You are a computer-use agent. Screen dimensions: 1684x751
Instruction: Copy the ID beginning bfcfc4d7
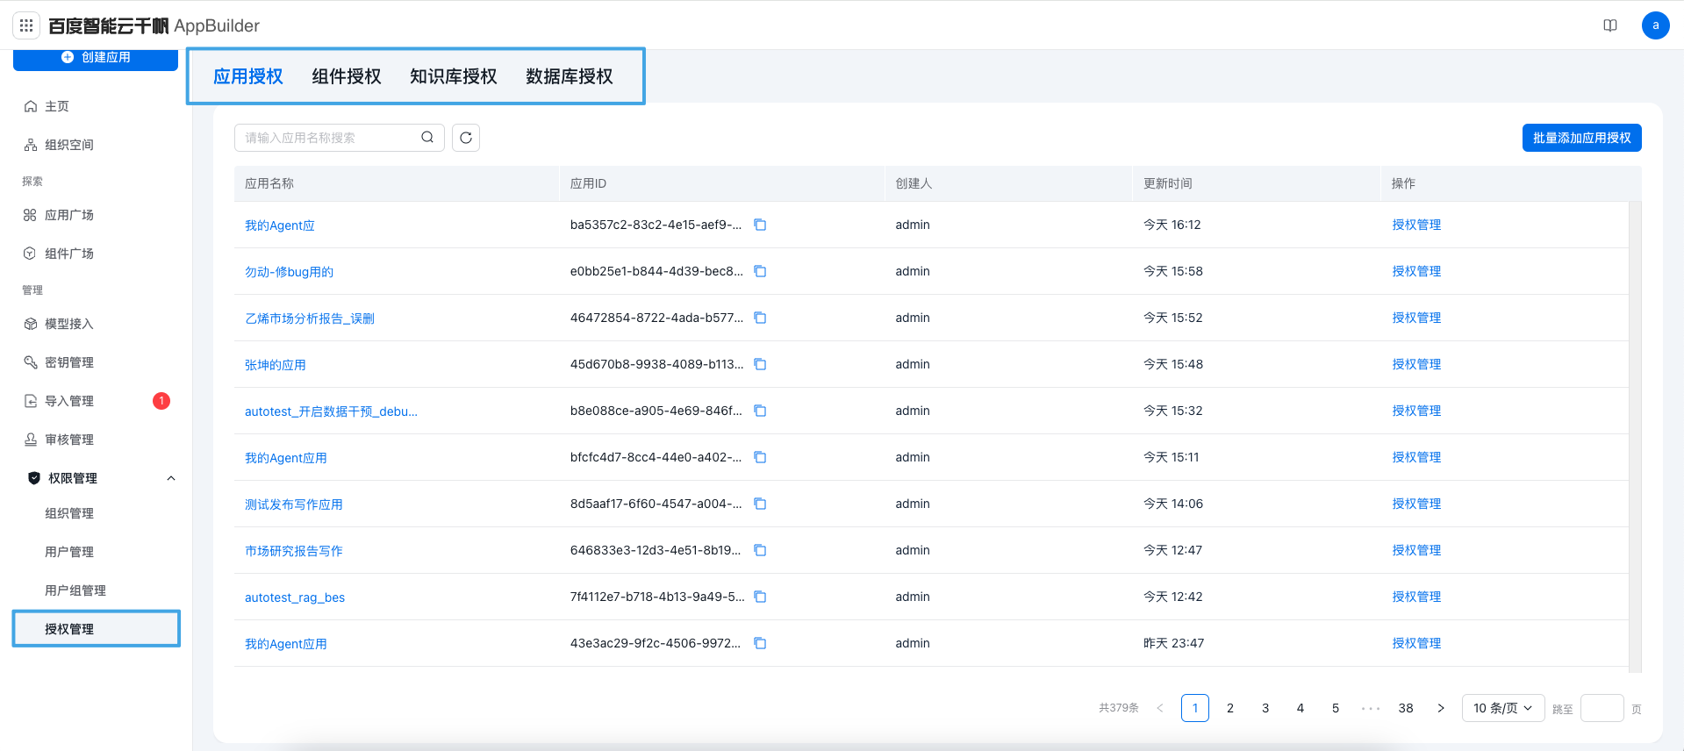click(760, 457)
